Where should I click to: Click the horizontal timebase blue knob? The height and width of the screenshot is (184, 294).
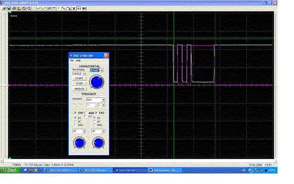click(96, 82)
